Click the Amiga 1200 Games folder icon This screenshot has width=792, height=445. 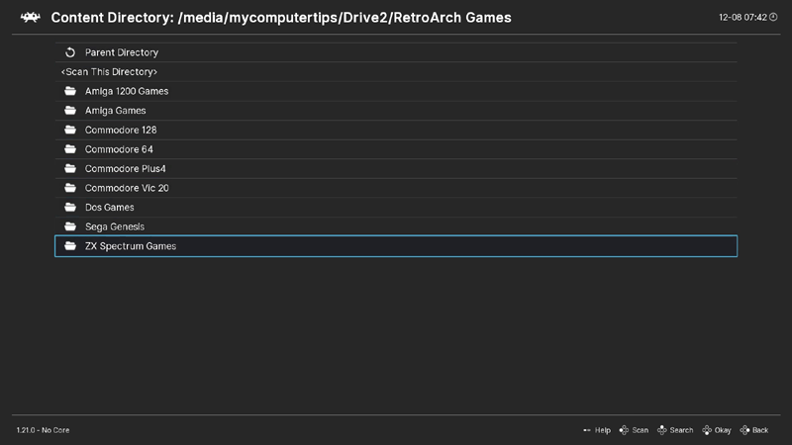point(70,91)
